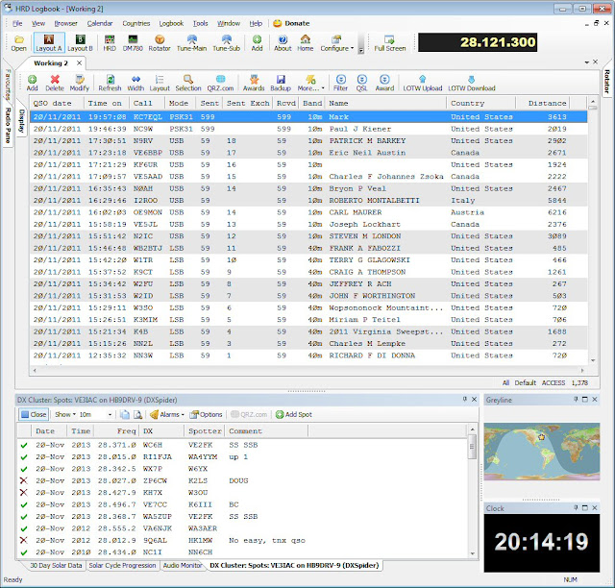Open the File menu

pos(17,23)
